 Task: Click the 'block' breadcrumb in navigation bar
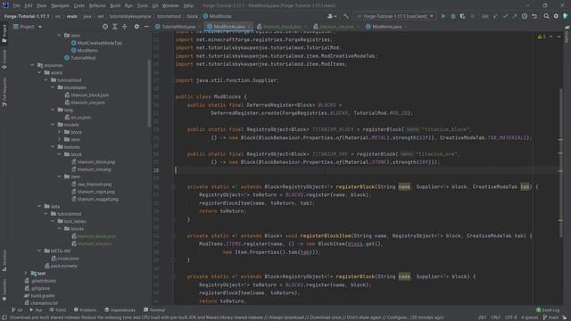192,16
